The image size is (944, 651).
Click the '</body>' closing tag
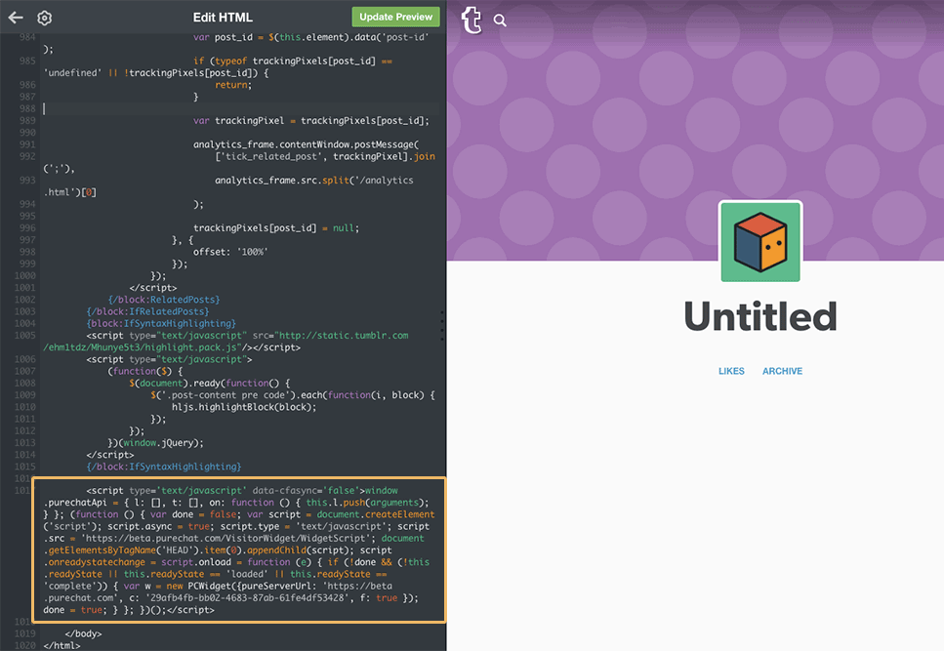tap(83, 633)
